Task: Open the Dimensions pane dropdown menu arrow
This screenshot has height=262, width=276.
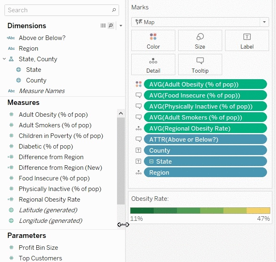Action: [x=121, y=26]
